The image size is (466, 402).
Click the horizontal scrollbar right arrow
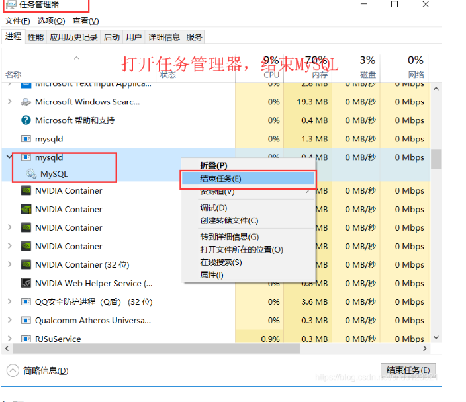425,348
